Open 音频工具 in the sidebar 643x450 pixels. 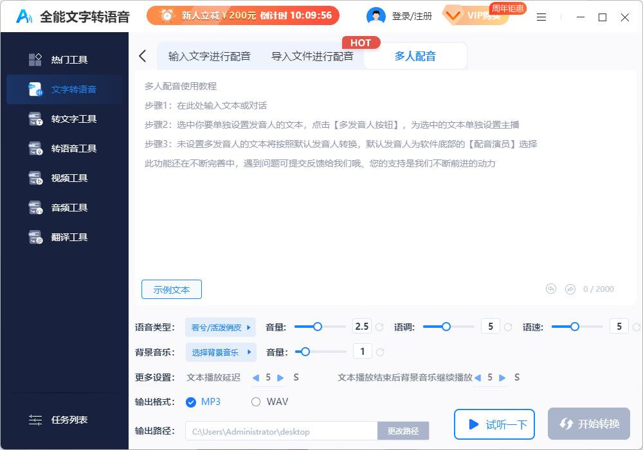[64, 208]
